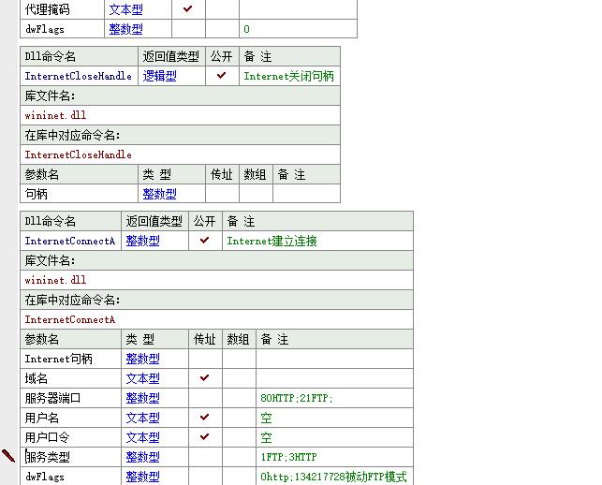The height and width of the screenshot is (485, 602).
Task: Toggle 传址 checkmark for 域名 parameter
Action: [204, 378]
